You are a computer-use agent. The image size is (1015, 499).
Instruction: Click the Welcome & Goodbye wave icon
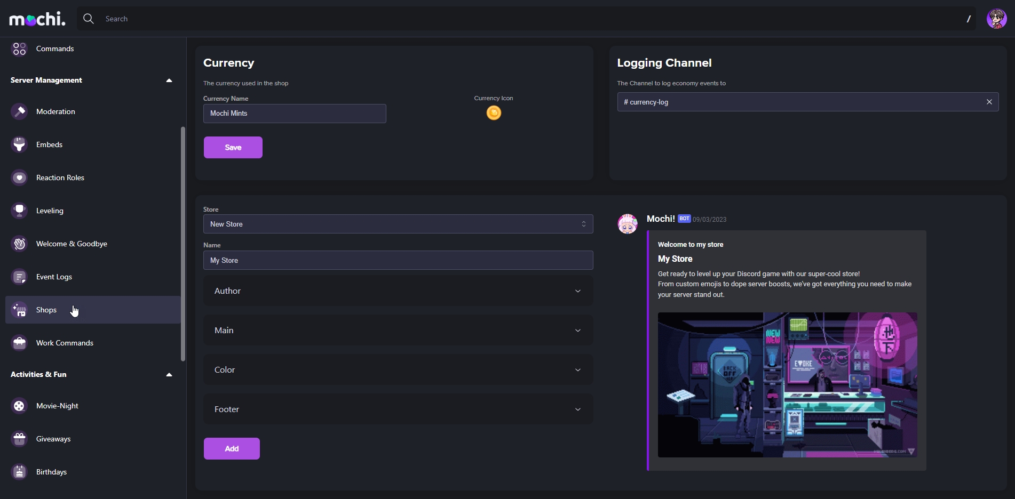tap(19, 244)
